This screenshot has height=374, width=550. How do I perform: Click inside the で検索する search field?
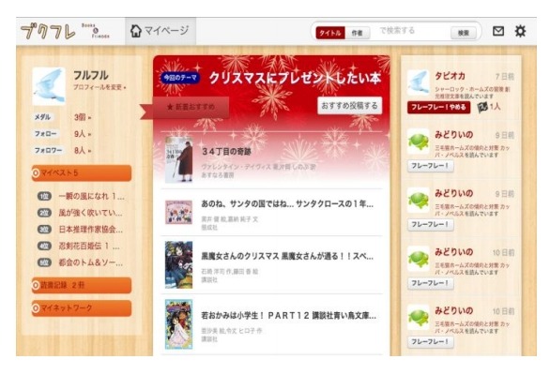pos(410,31)
